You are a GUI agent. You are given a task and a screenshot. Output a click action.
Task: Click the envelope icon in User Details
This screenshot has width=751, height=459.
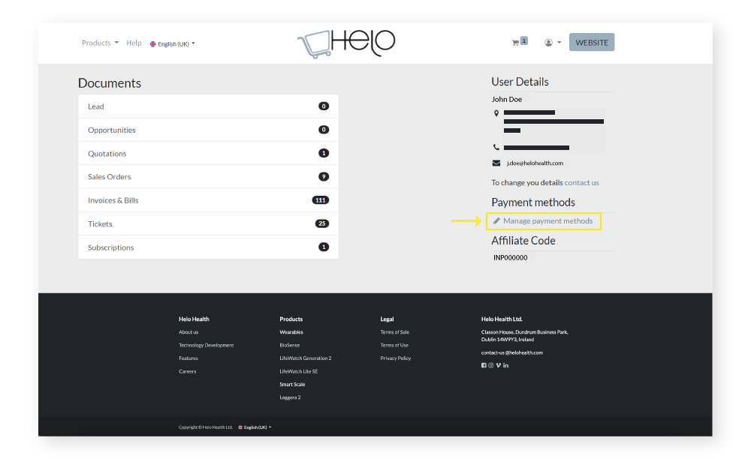496,163
